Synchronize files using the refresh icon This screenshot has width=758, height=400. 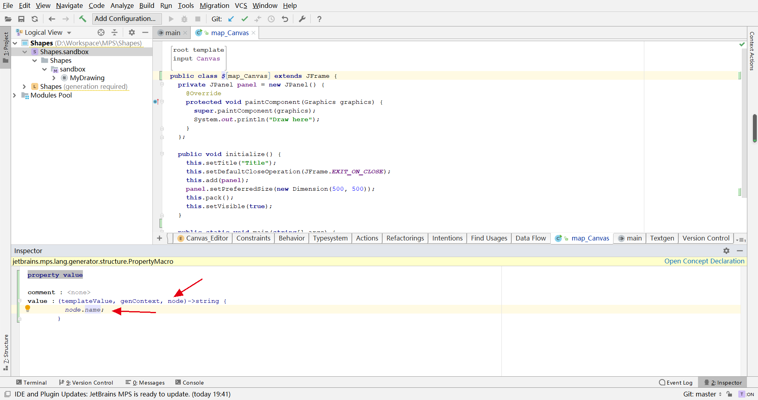pyautogui.click(x=35, y=19)
